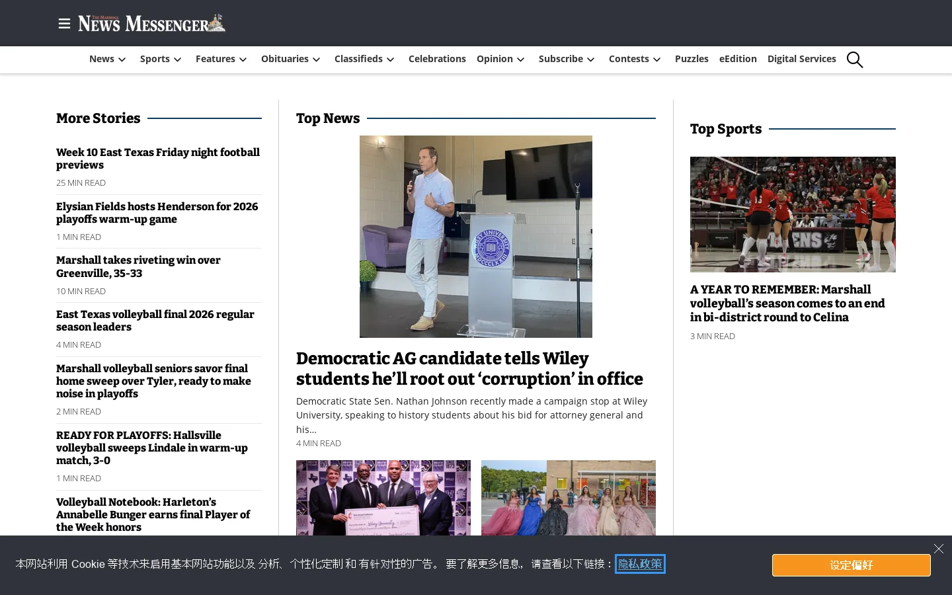Open the hamburger menu icon
This screenshot has height=595, width=952.
pyautogui.click(x=64, y=24)
